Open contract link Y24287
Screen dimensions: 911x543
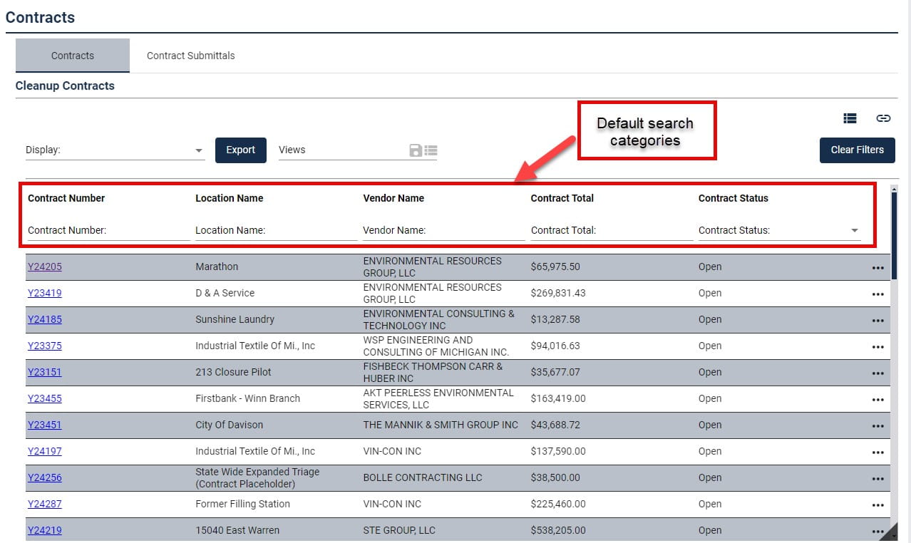pos(45,504)
